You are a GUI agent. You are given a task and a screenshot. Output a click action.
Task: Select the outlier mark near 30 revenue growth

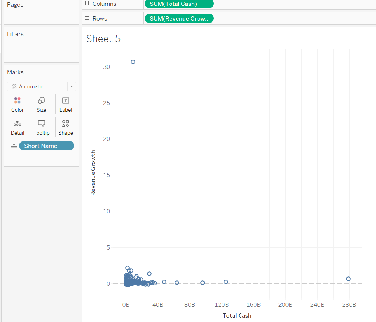click(x=133, y=62)
